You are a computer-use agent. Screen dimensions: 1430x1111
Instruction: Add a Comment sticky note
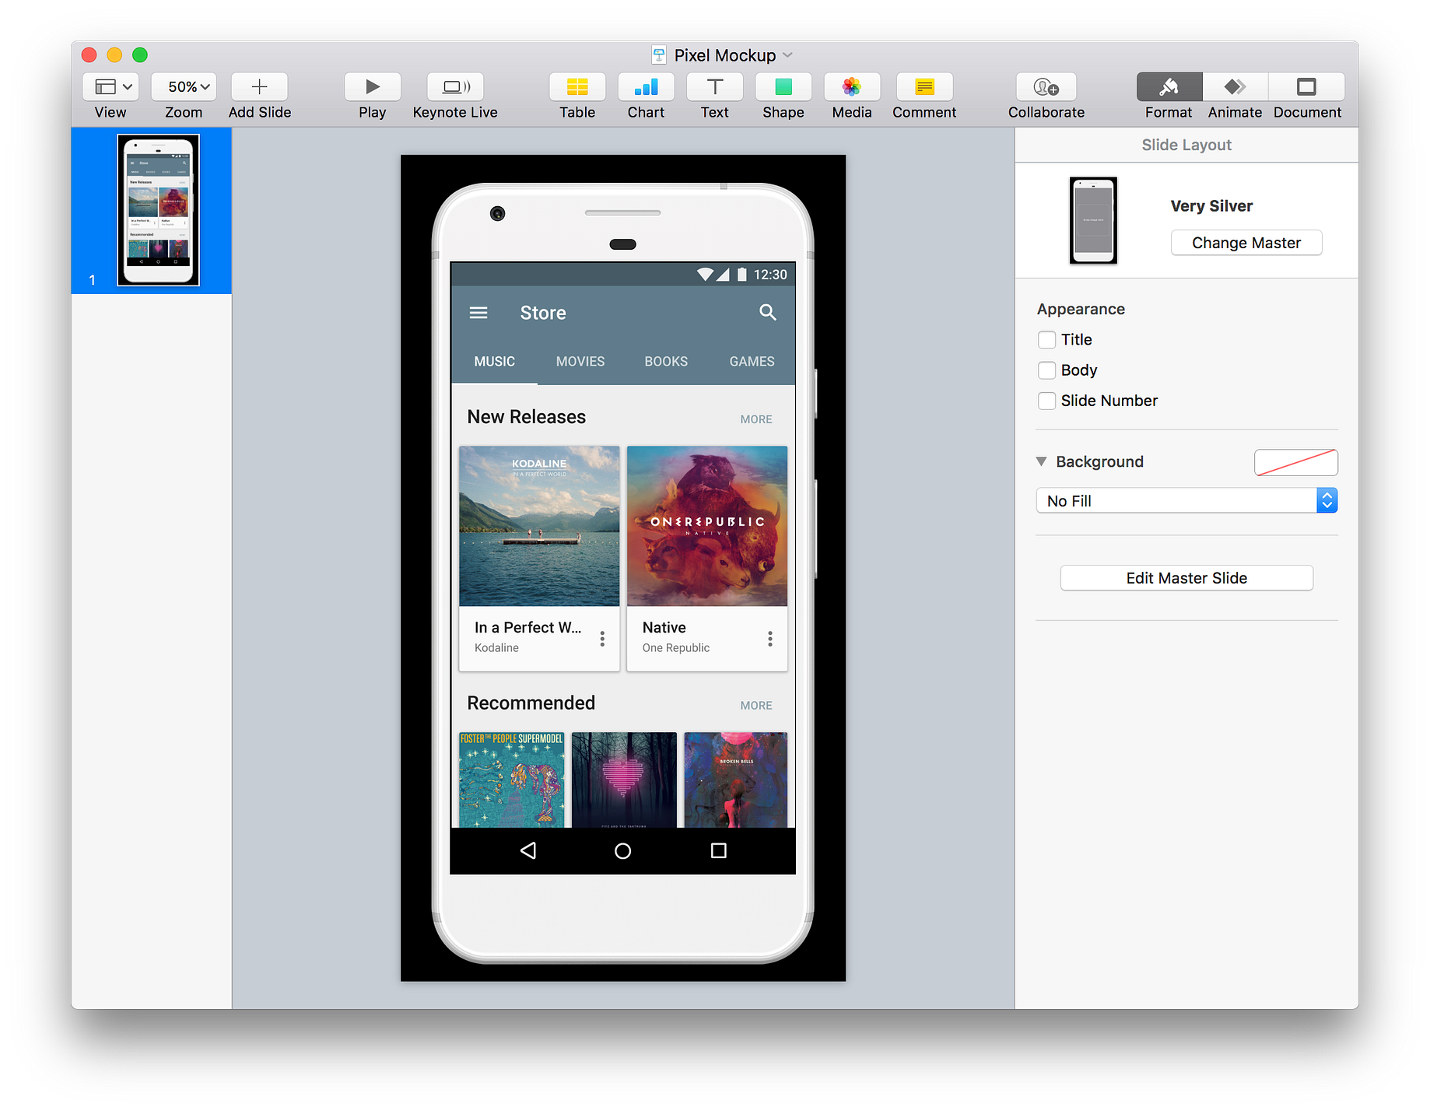pos(924,87)
